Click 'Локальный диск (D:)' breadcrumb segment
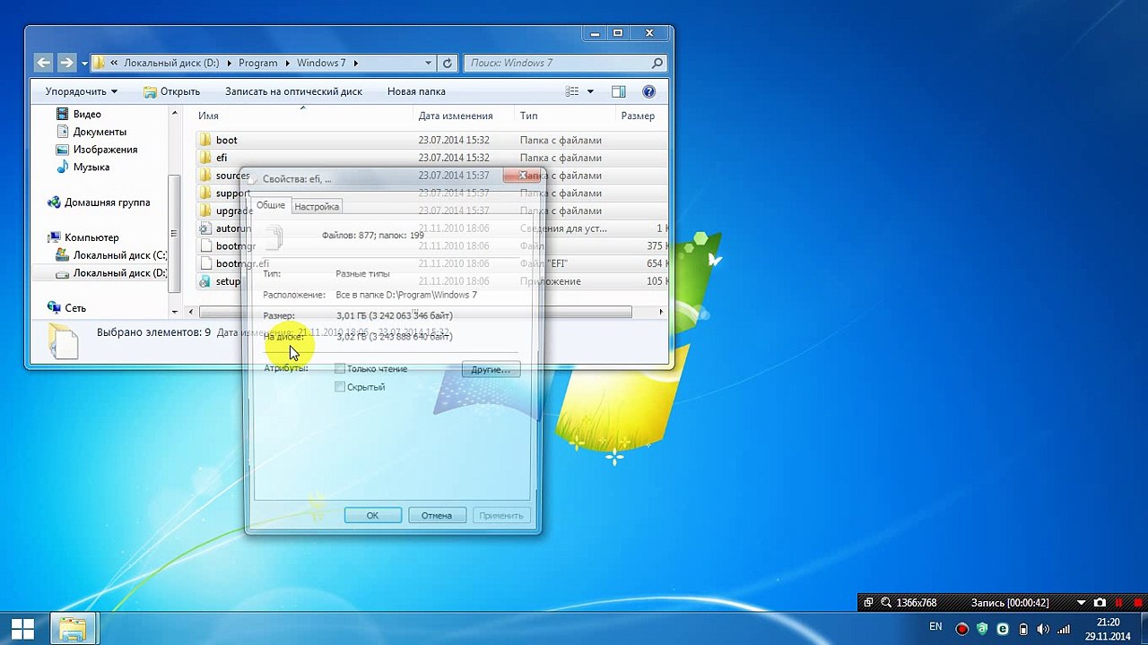 click(171, 63)
